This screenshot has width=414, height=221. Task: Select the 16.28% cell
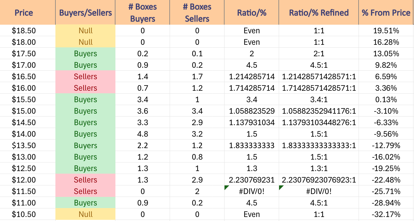(386, 42)
